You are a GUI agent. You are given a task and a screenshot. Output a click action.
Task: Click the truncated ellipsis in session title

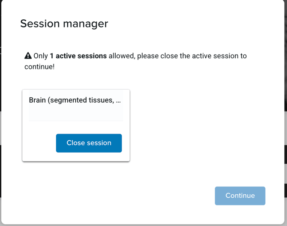click(119, 100)
